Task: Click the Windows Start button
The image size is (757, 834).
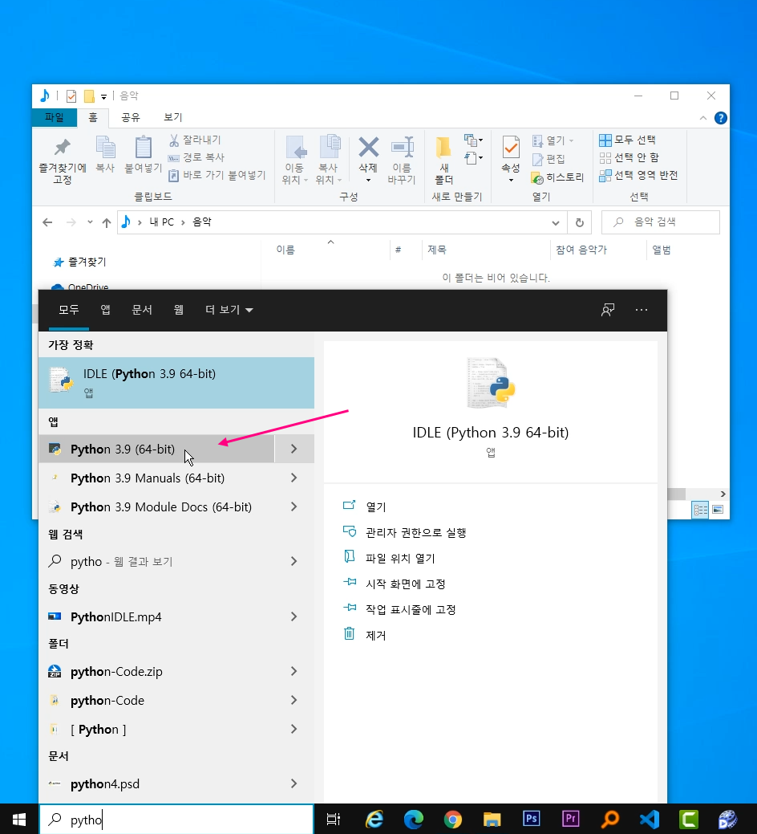Action: click(19, 819)
